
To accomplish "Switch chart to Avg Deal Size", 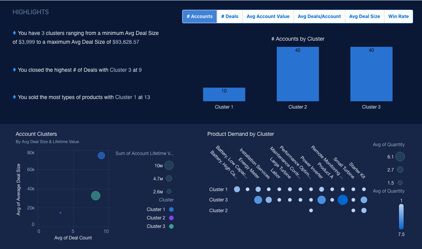I will click(x=364, y=16).
